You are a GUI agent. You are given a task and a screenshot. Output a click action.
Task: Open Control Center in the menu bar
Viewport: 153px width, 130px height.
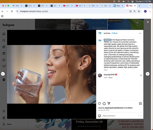[132, 1]
